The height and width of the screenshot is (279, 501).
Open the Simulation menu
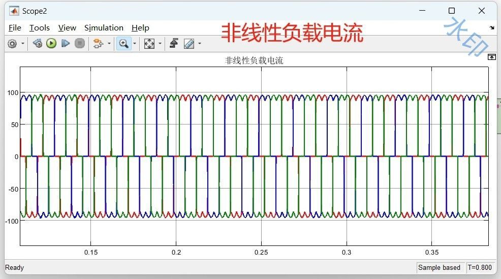click(104, 28)
